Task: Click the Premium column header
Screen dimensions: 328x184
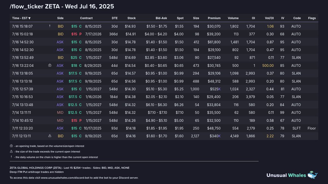Action: coord(214,18)
